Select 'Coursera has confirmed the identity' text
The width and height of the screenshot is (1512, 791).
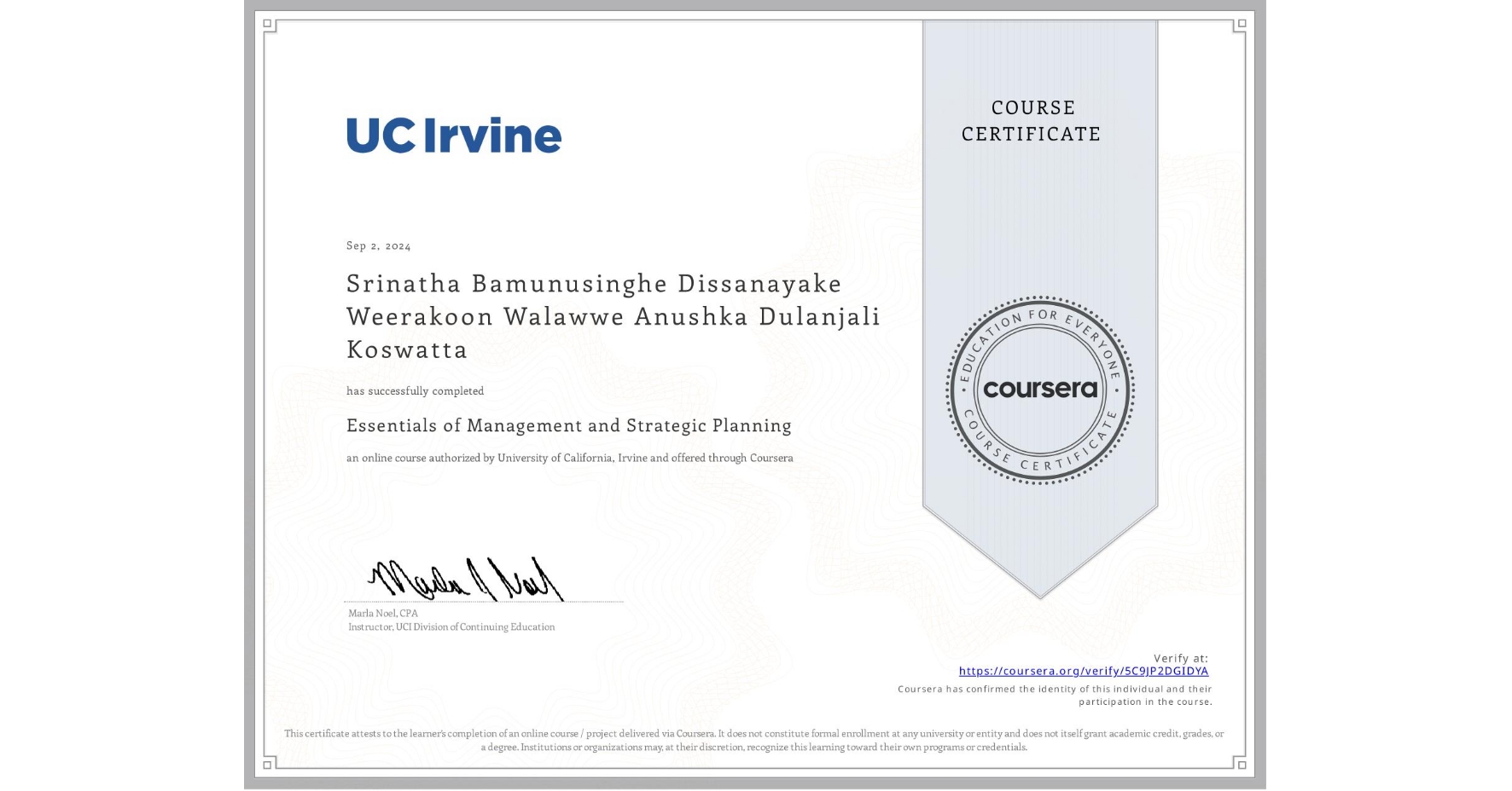(x=1055, y=695)
